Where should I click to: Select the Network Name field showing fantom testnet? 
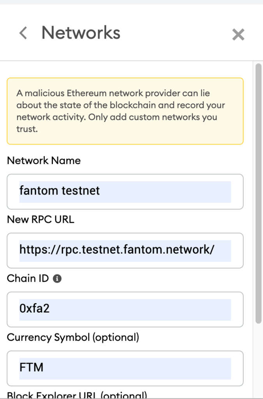125,192
